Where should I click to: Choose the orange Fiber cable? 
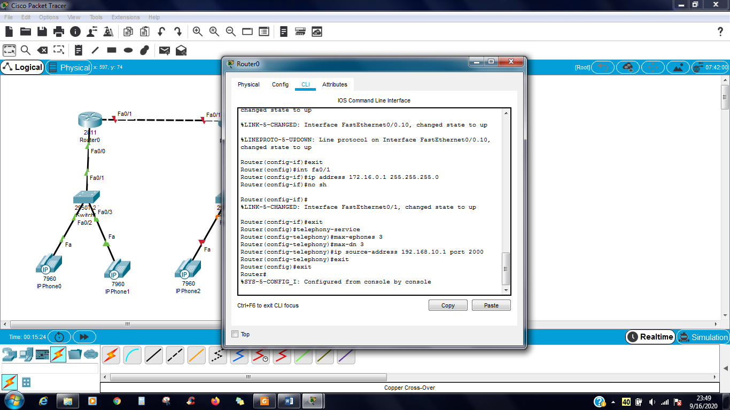(197, 355)
